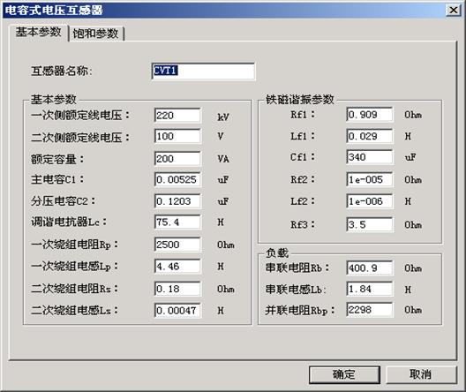The height and width of the screenshot is (392, 466).
Task: Click the 调谐电抗器Lc label
Action: [x=69, y=222]
